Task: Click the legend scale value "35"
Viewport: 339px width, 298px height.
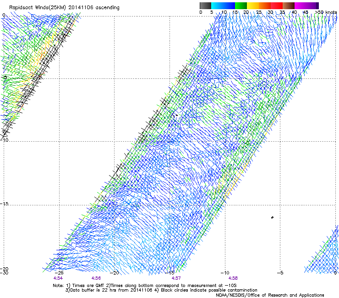Action: [282, 12]
